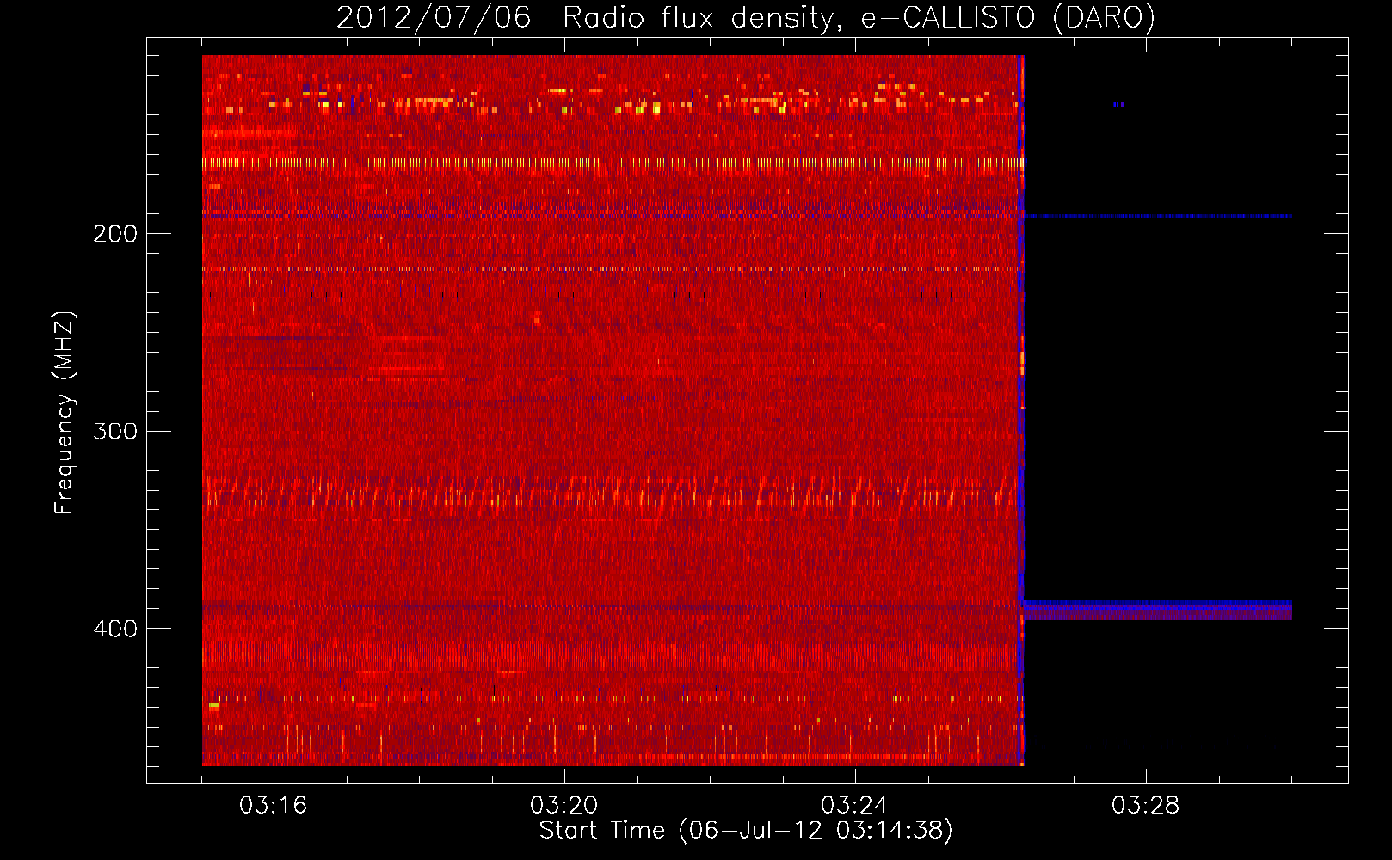Click the '03:24' time tick label

854,806
